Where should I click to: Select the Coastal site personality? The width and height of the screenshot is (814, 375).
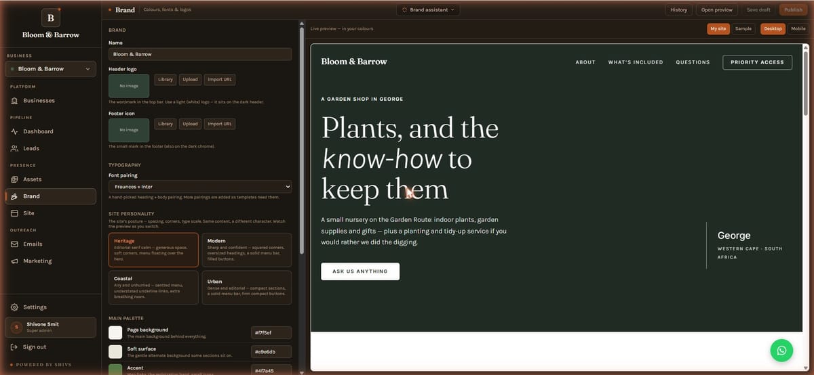(x=153, y=288)
